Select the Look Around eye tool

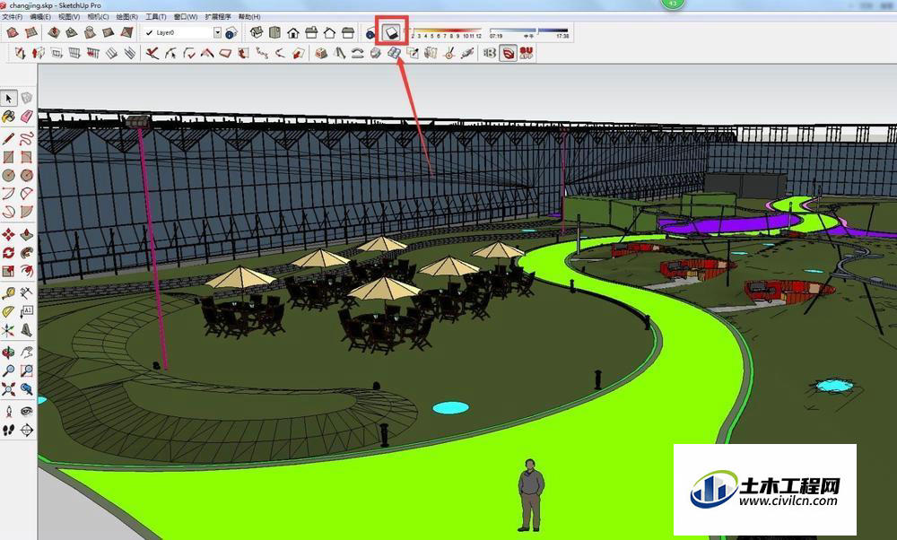pyautogui.click(x=27, y=412)
